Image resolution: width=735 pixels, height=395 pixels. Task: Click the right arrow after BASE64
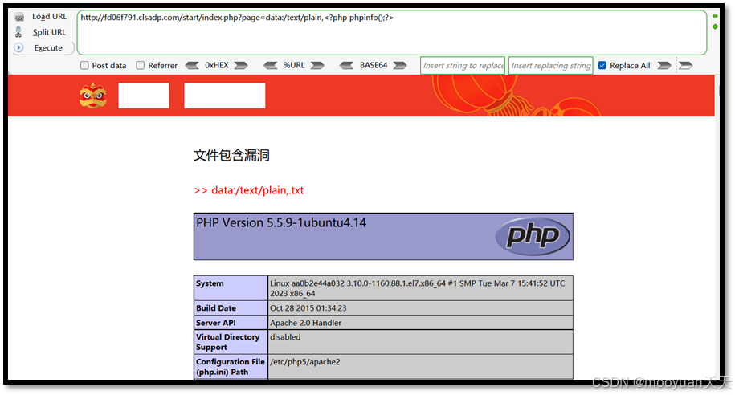[x=400, y=65]
